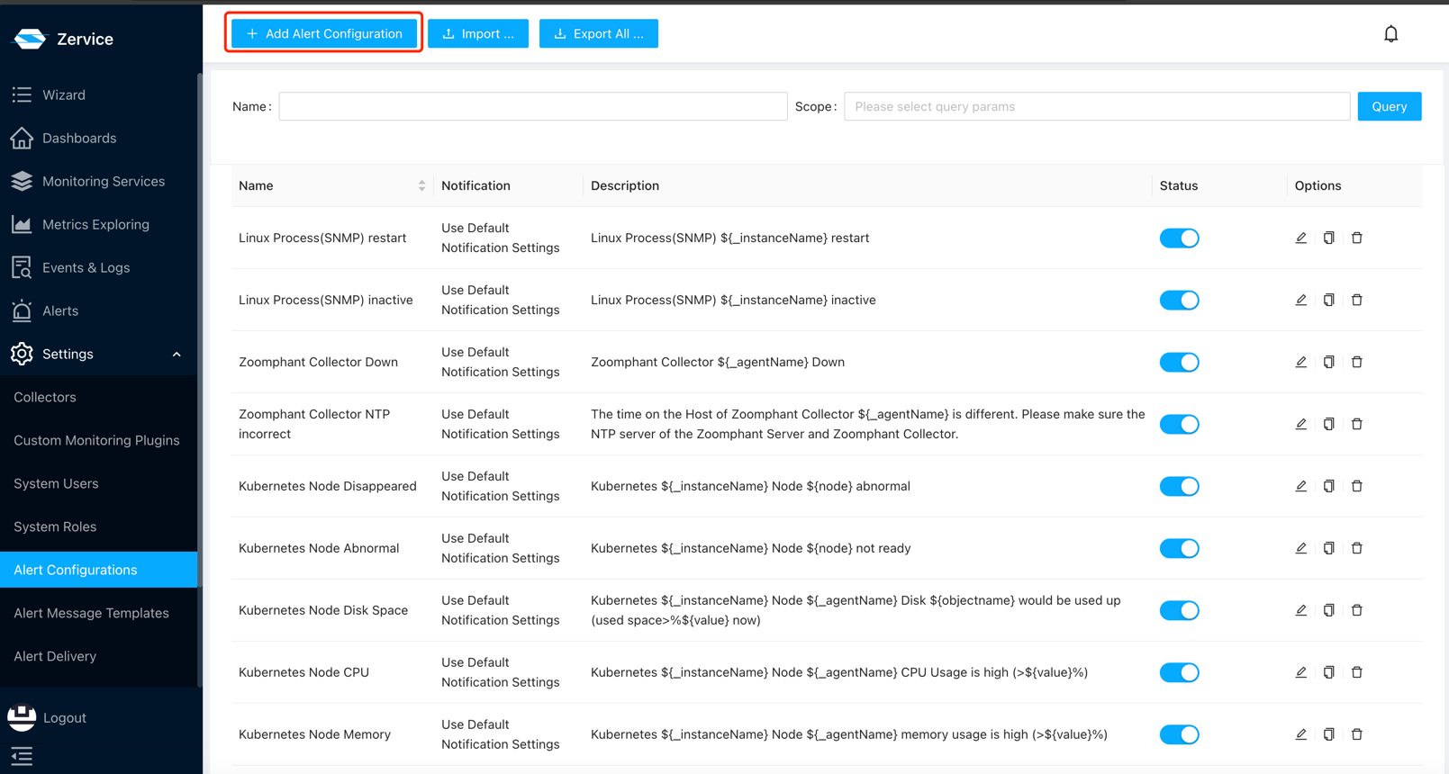Turn off the Kubernetes Node Memory alert
Image resolution: width=1449 pixels, height=774 pixels.
tap(1179, 734)
